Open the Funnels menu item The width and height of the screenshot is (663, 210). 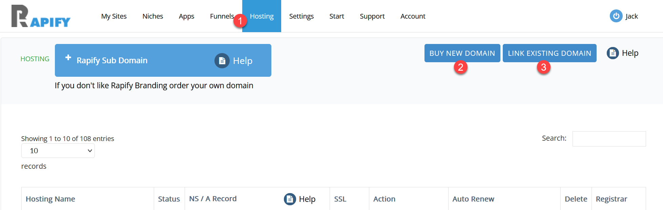[222, 16]
